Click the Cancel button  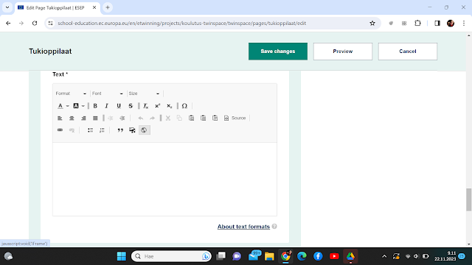[x=408, y=52]
